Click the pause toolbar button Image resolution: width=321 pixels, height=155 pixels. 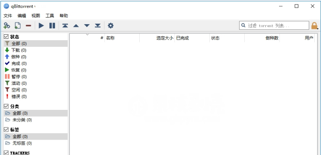coord(52,25)
